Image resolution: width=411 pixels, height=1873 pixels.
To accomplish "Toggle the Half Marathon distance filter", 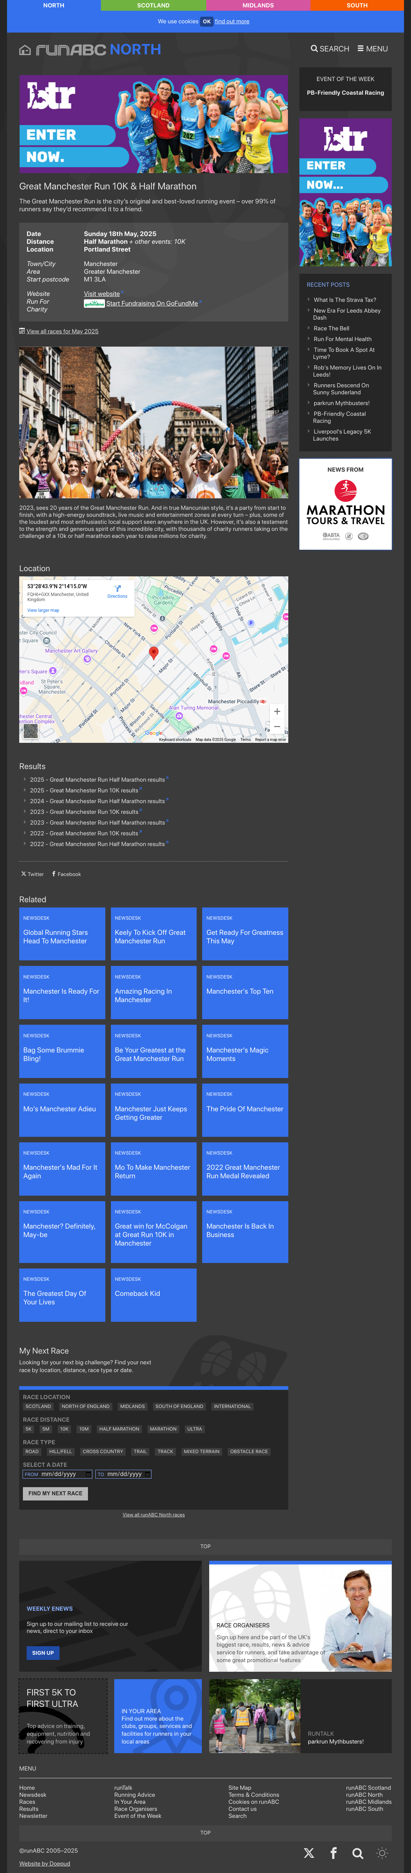I will click(119, 1429).
